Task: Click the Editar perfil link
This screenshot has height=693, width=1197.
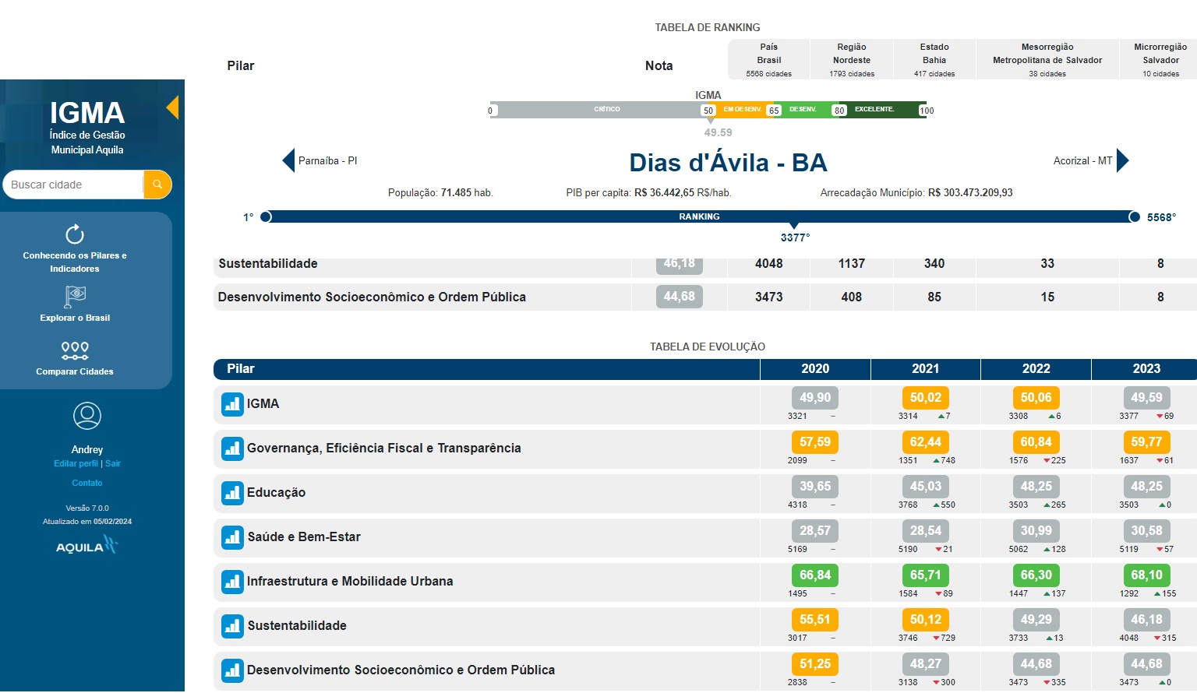Action: click(x=76, y=464)
